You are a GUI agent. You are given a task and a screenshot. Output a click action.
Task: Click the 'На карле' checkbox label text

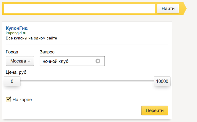pyautogui.click(x=22, y=100)
